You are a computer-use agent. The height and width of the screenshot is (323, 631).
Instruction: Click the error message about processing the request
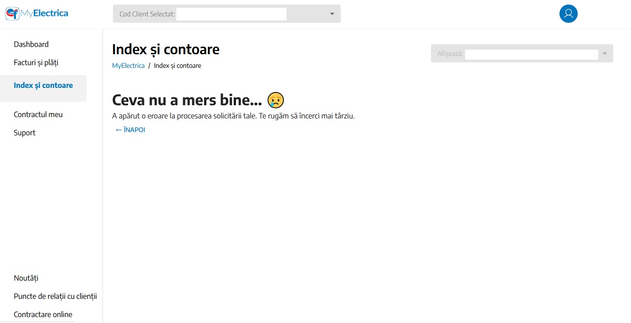[233, 116]
